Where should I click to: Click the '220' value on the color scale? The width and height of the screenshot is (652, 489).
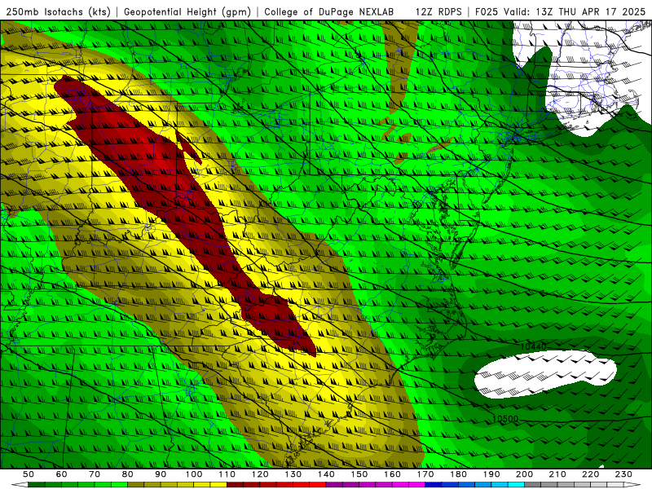pos(591,474)
